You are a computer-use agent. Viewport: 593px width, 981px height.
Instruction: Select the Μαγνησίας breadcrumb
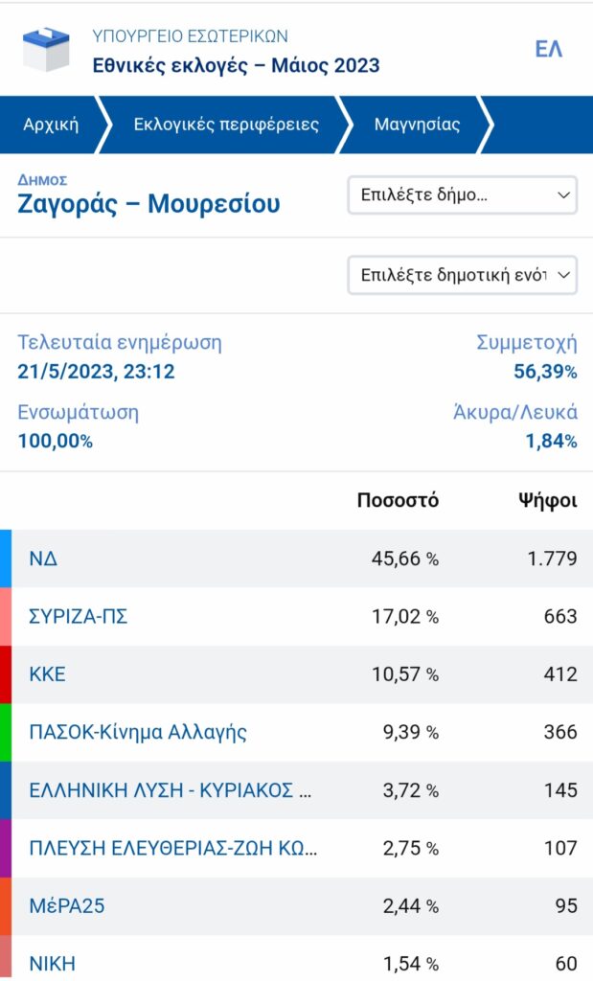(x=417, y=125)
